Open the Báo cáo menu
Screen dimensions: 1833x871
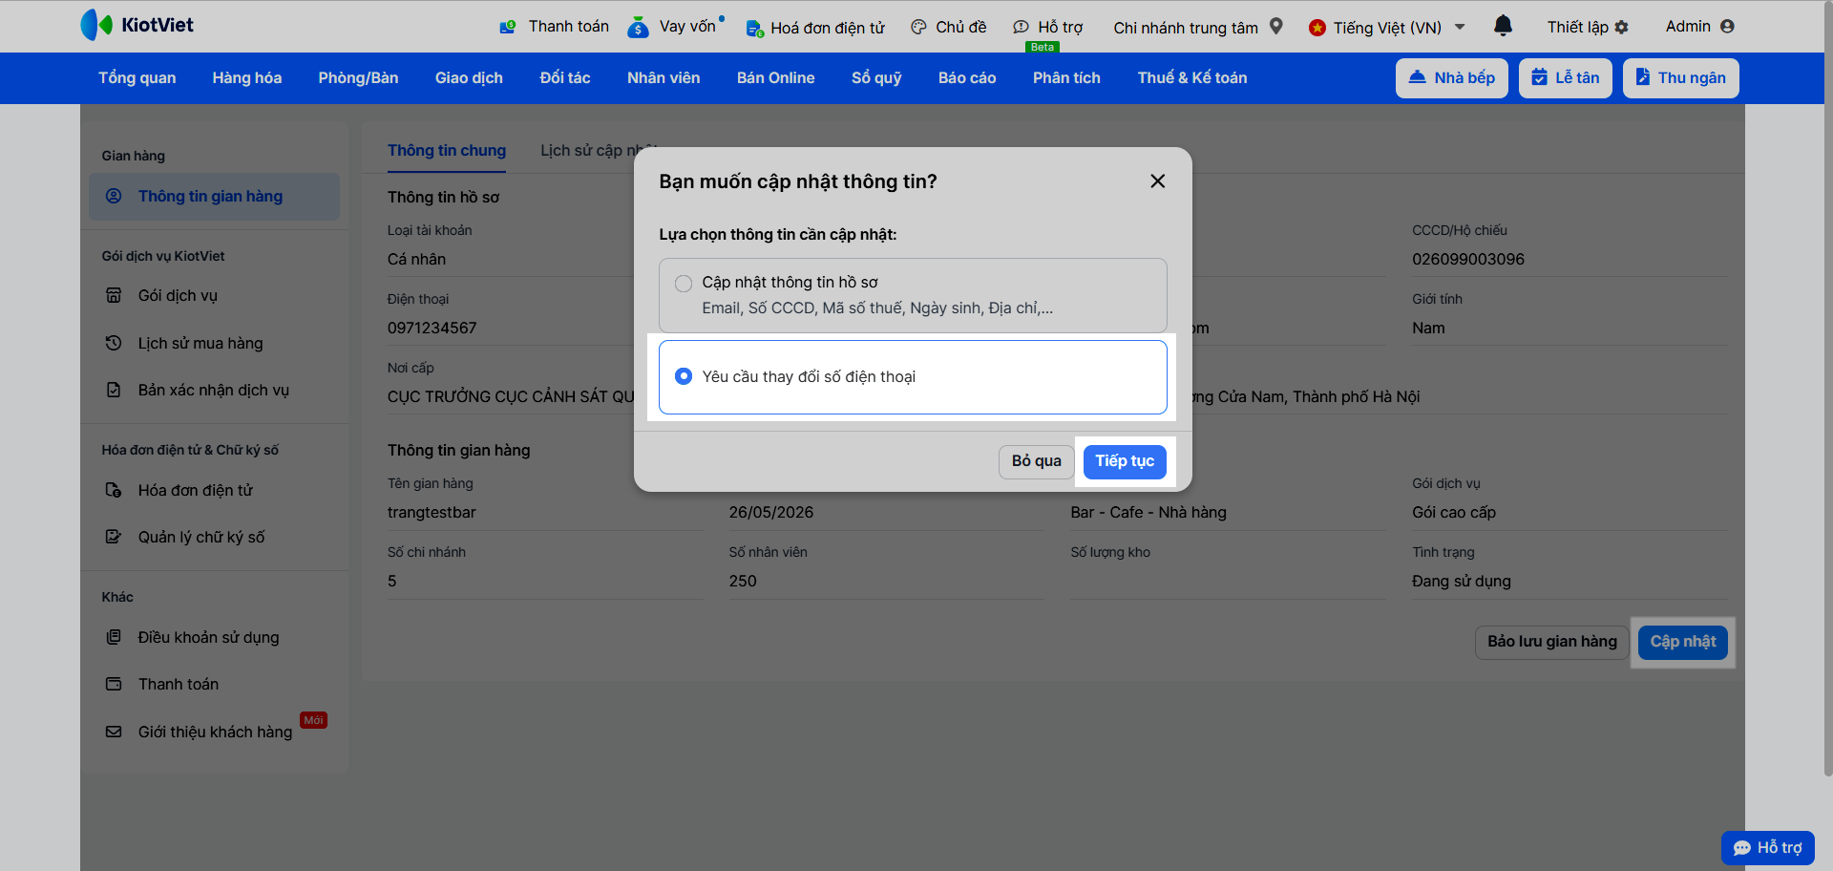(x=966, y=78)
